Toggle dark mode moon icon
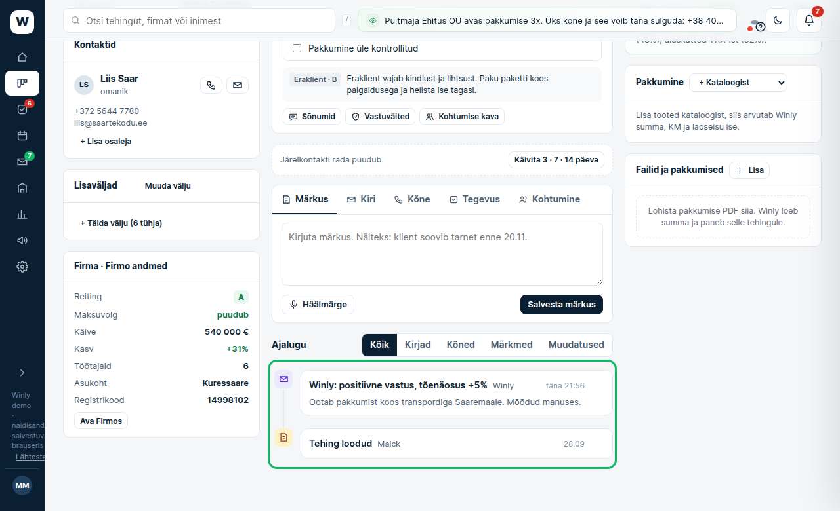Image resolution: width=840 pixels, height=511 pixels. point(778,20)
